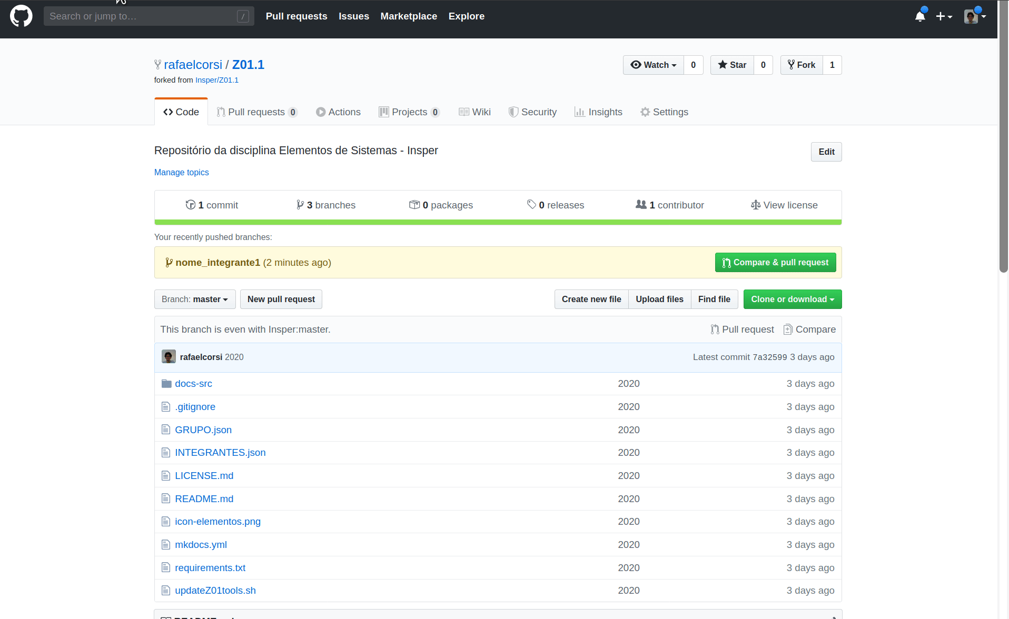The height and width of the screenshot is (619, 1009).
Task: Edit the repository description
Action: pos(826,152)
